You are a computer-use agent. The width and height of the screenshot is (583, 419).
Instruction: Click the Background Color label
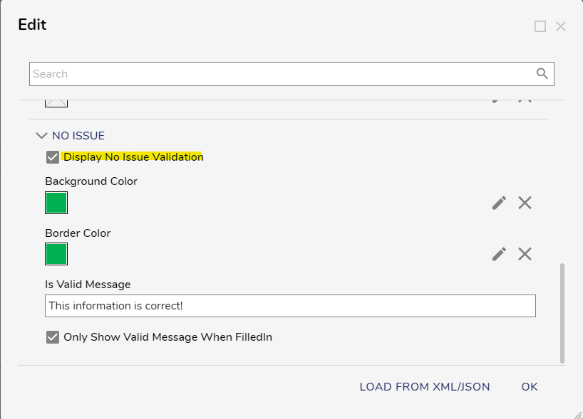91,181
